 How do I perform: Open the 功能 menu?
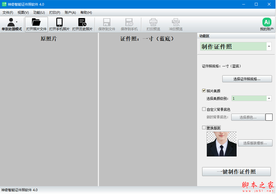pos(39,12)
